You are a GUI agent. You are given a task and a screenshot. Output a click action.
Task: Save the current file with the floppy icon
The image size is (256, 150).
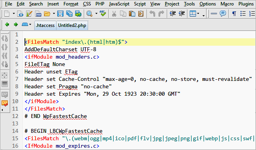click(60, 14)
